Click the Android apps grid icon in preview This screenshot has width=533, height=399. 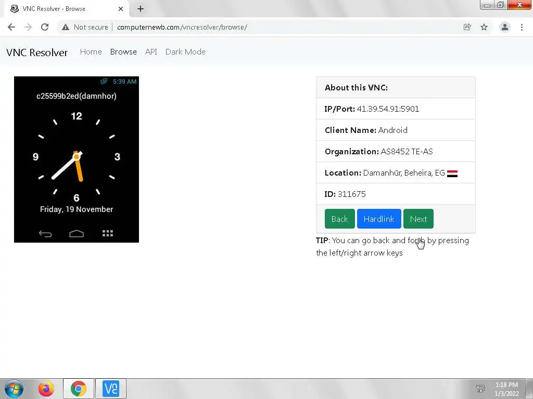click(x=108, y=233)
